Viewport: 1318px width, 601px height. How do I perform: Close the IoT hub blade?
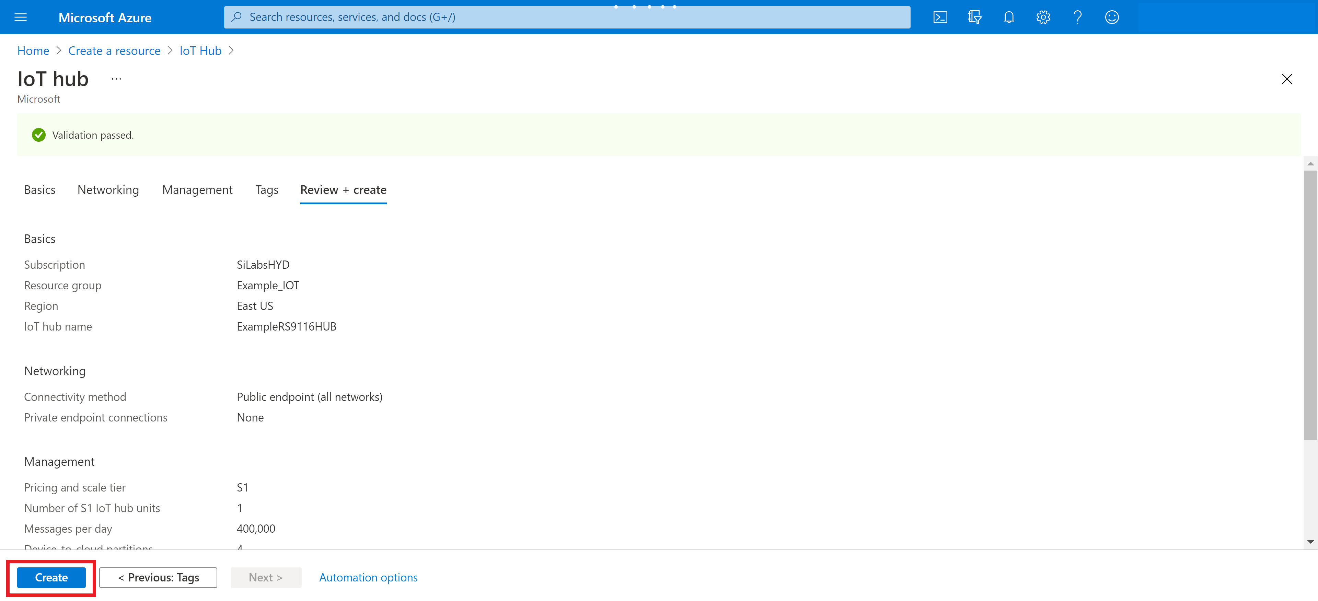coord(1286,79)
